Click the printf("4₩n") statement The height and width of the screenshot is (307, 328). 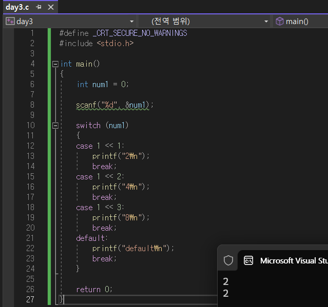pyautogui.click(x=121, y=187)
